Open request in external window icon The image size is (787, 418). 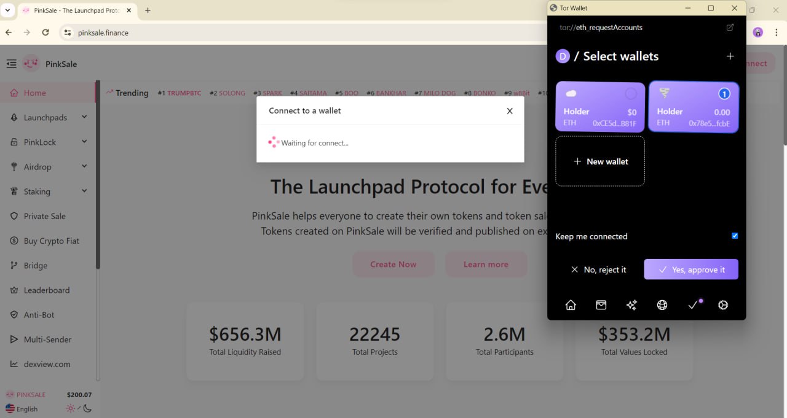(730, 27)
